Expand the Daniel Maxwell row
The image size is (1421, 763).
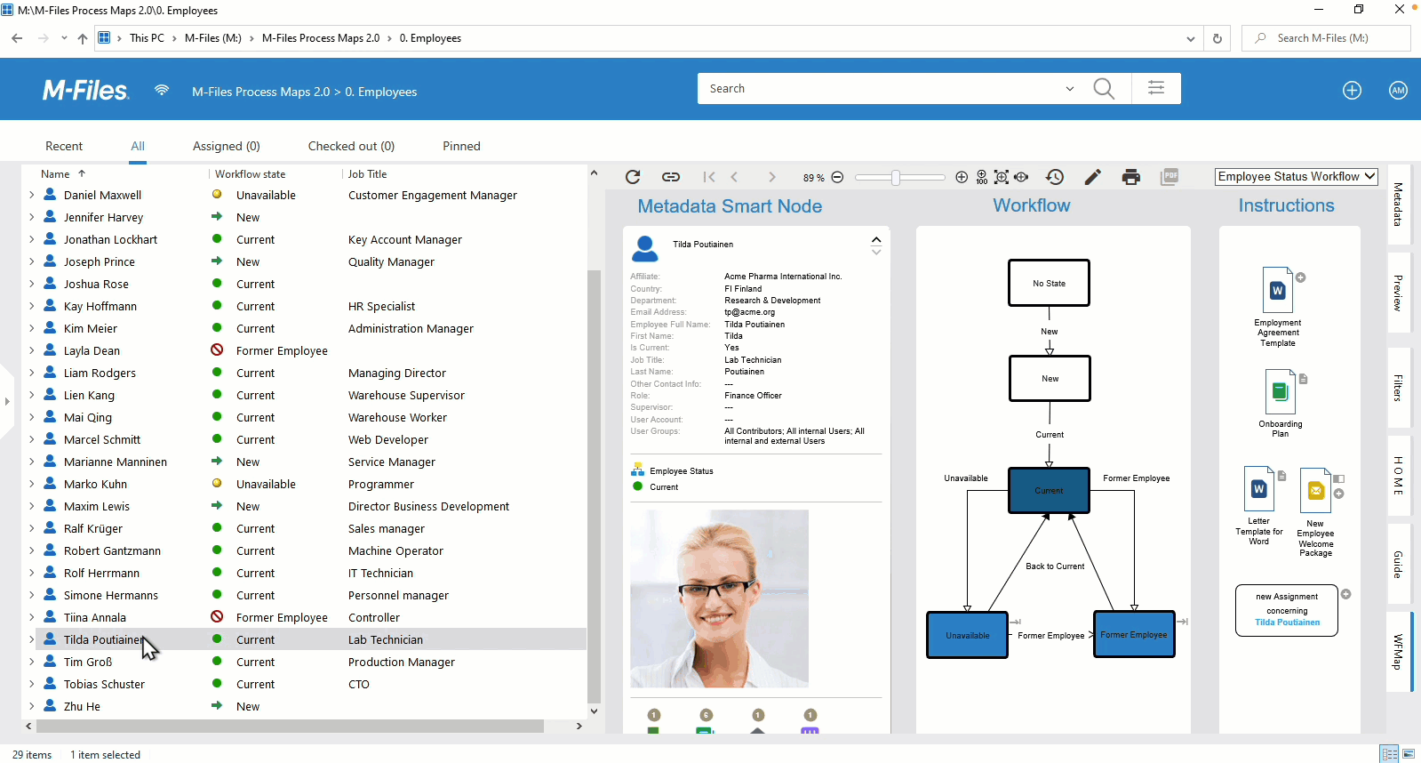[x=32, y=195]
